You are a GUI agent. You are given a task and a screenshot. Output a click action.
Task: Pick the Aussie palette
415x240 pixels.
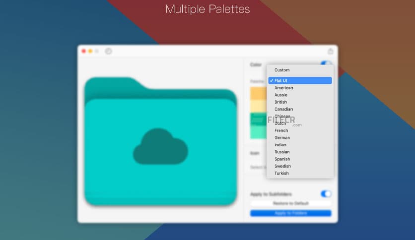coord(300,95)
